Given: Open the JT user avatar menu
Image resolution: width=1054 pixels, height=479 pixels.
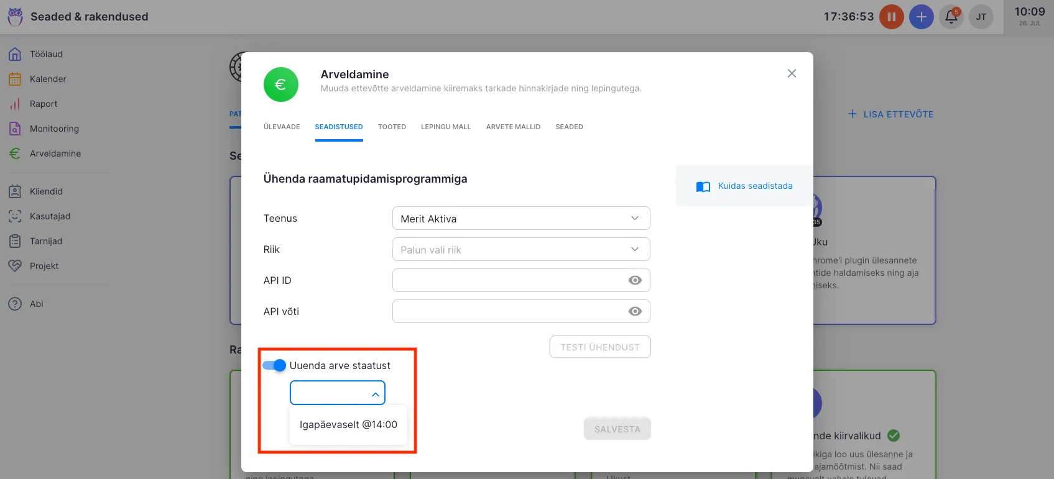Looking at the screenshot, I should (981, 17).
